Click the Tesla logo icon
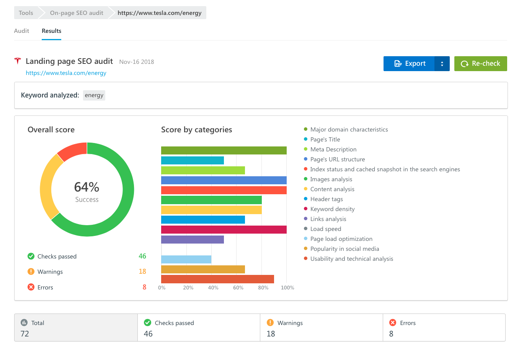Image resolution: width=524 pixels, height=351 pixels. (18, 61)
